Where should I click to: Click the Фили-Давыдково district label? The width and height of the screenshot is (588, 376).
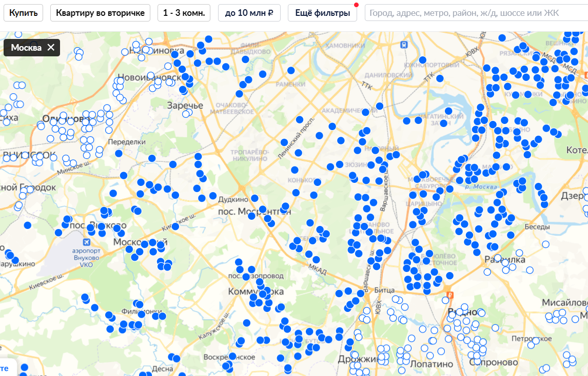(x=250, y=48)
